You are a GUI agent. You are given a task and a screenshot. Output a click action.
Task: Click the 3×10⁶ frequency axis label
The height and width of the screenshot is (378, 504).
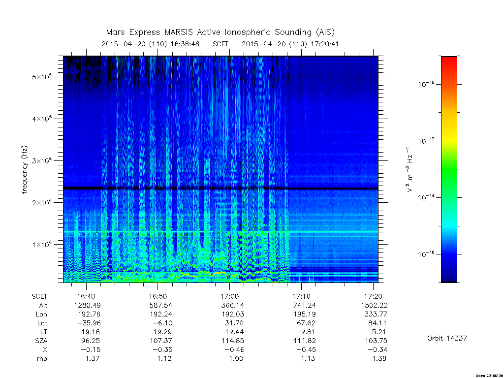[42, 160]
